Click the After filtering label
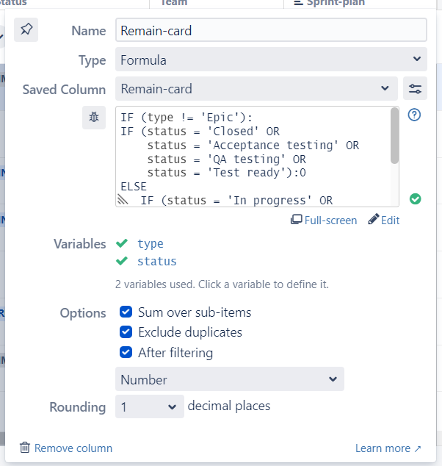 pos(175,353)
